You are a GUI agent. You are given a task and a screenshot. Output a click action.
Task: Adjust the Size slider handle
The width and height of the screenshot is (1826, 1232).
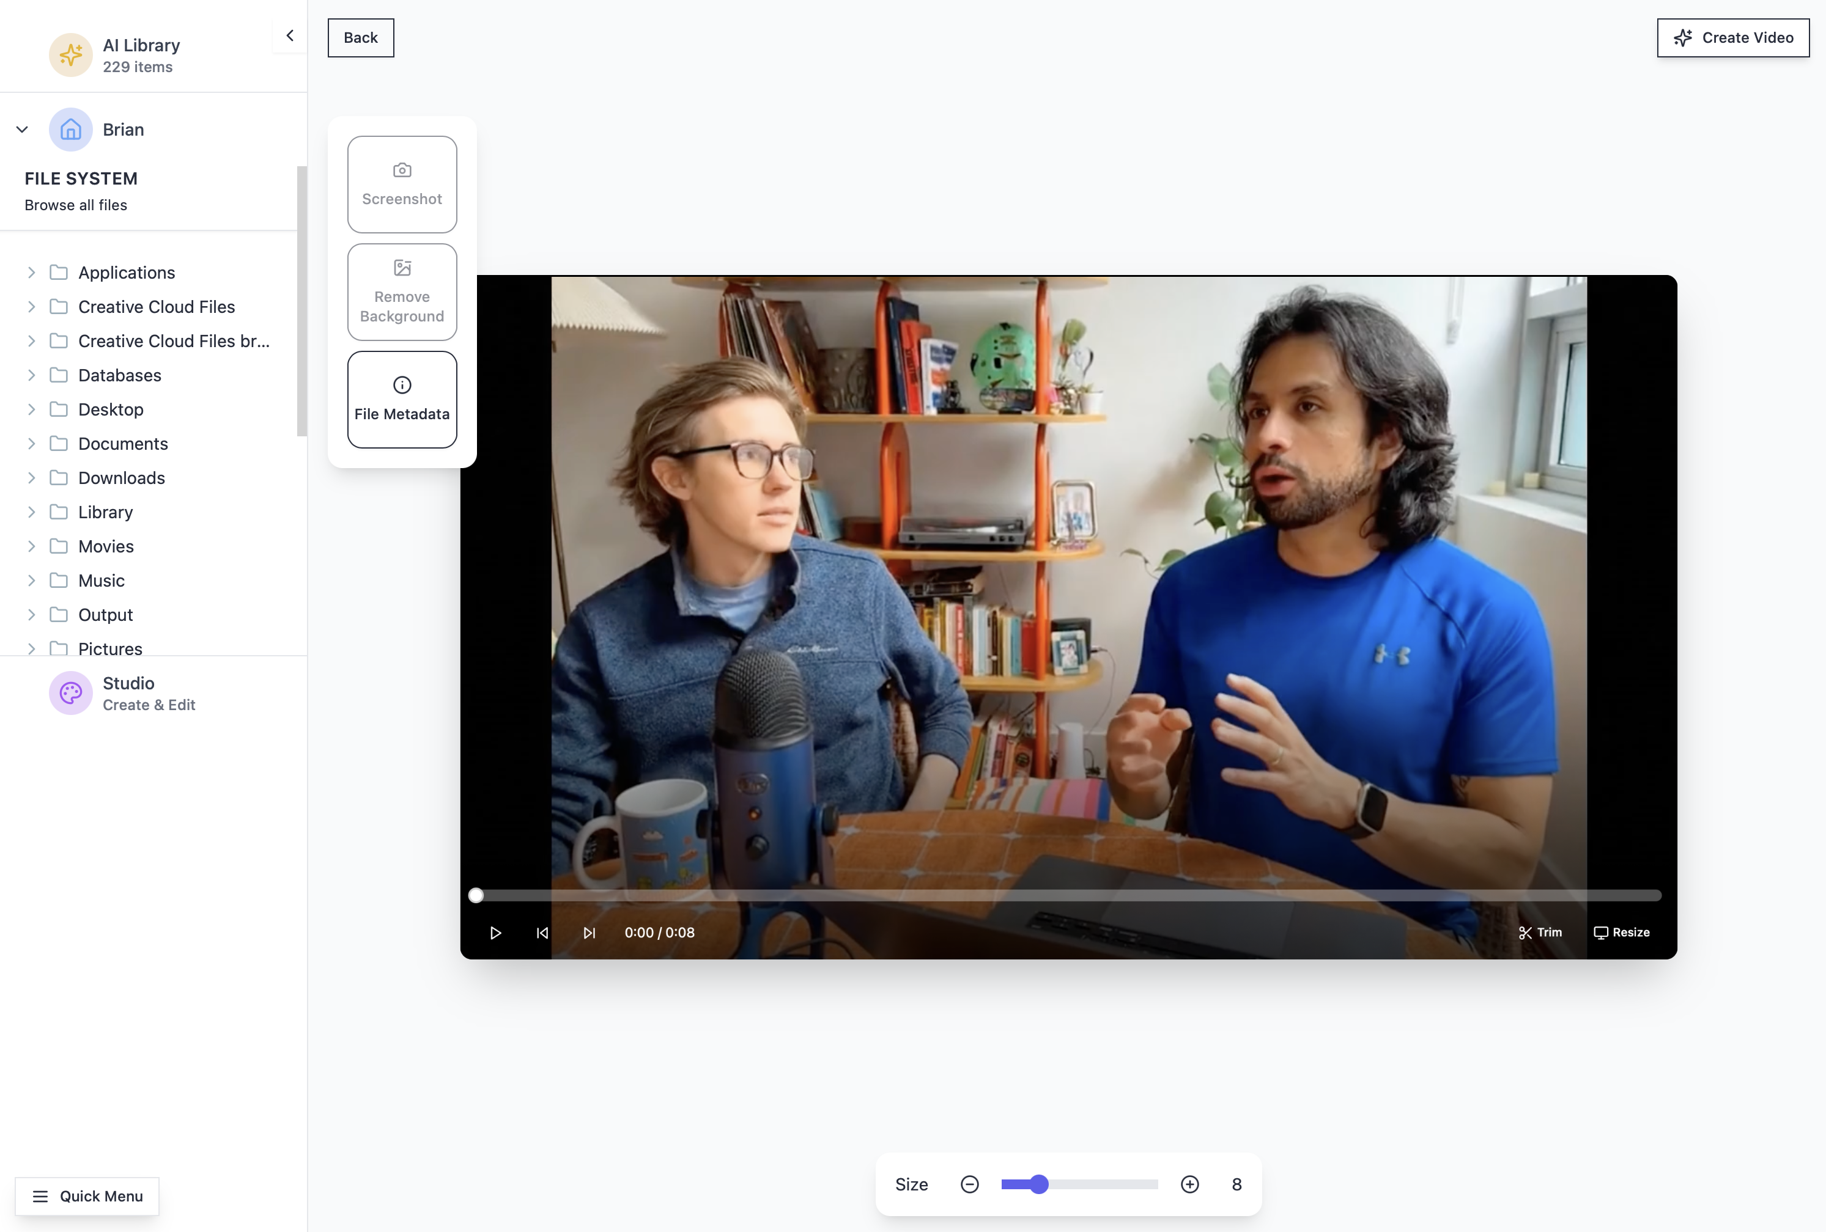click(1039, 1184)
